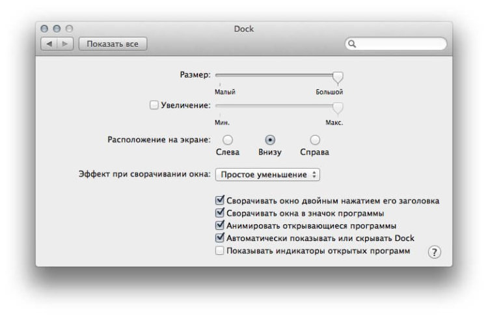Select Слева dock position radio button

(x=227, y=139)
